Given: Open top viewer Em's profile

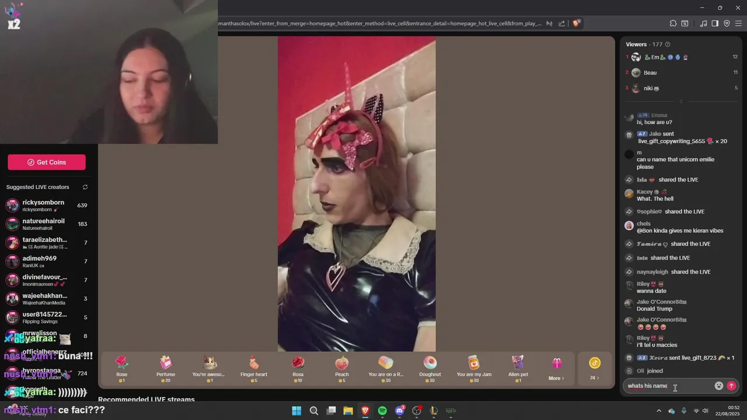Looking at the screenshot, I should coord(680,57).
